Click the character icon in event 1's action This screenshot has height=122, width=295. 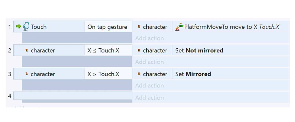[x=139, y=27]
